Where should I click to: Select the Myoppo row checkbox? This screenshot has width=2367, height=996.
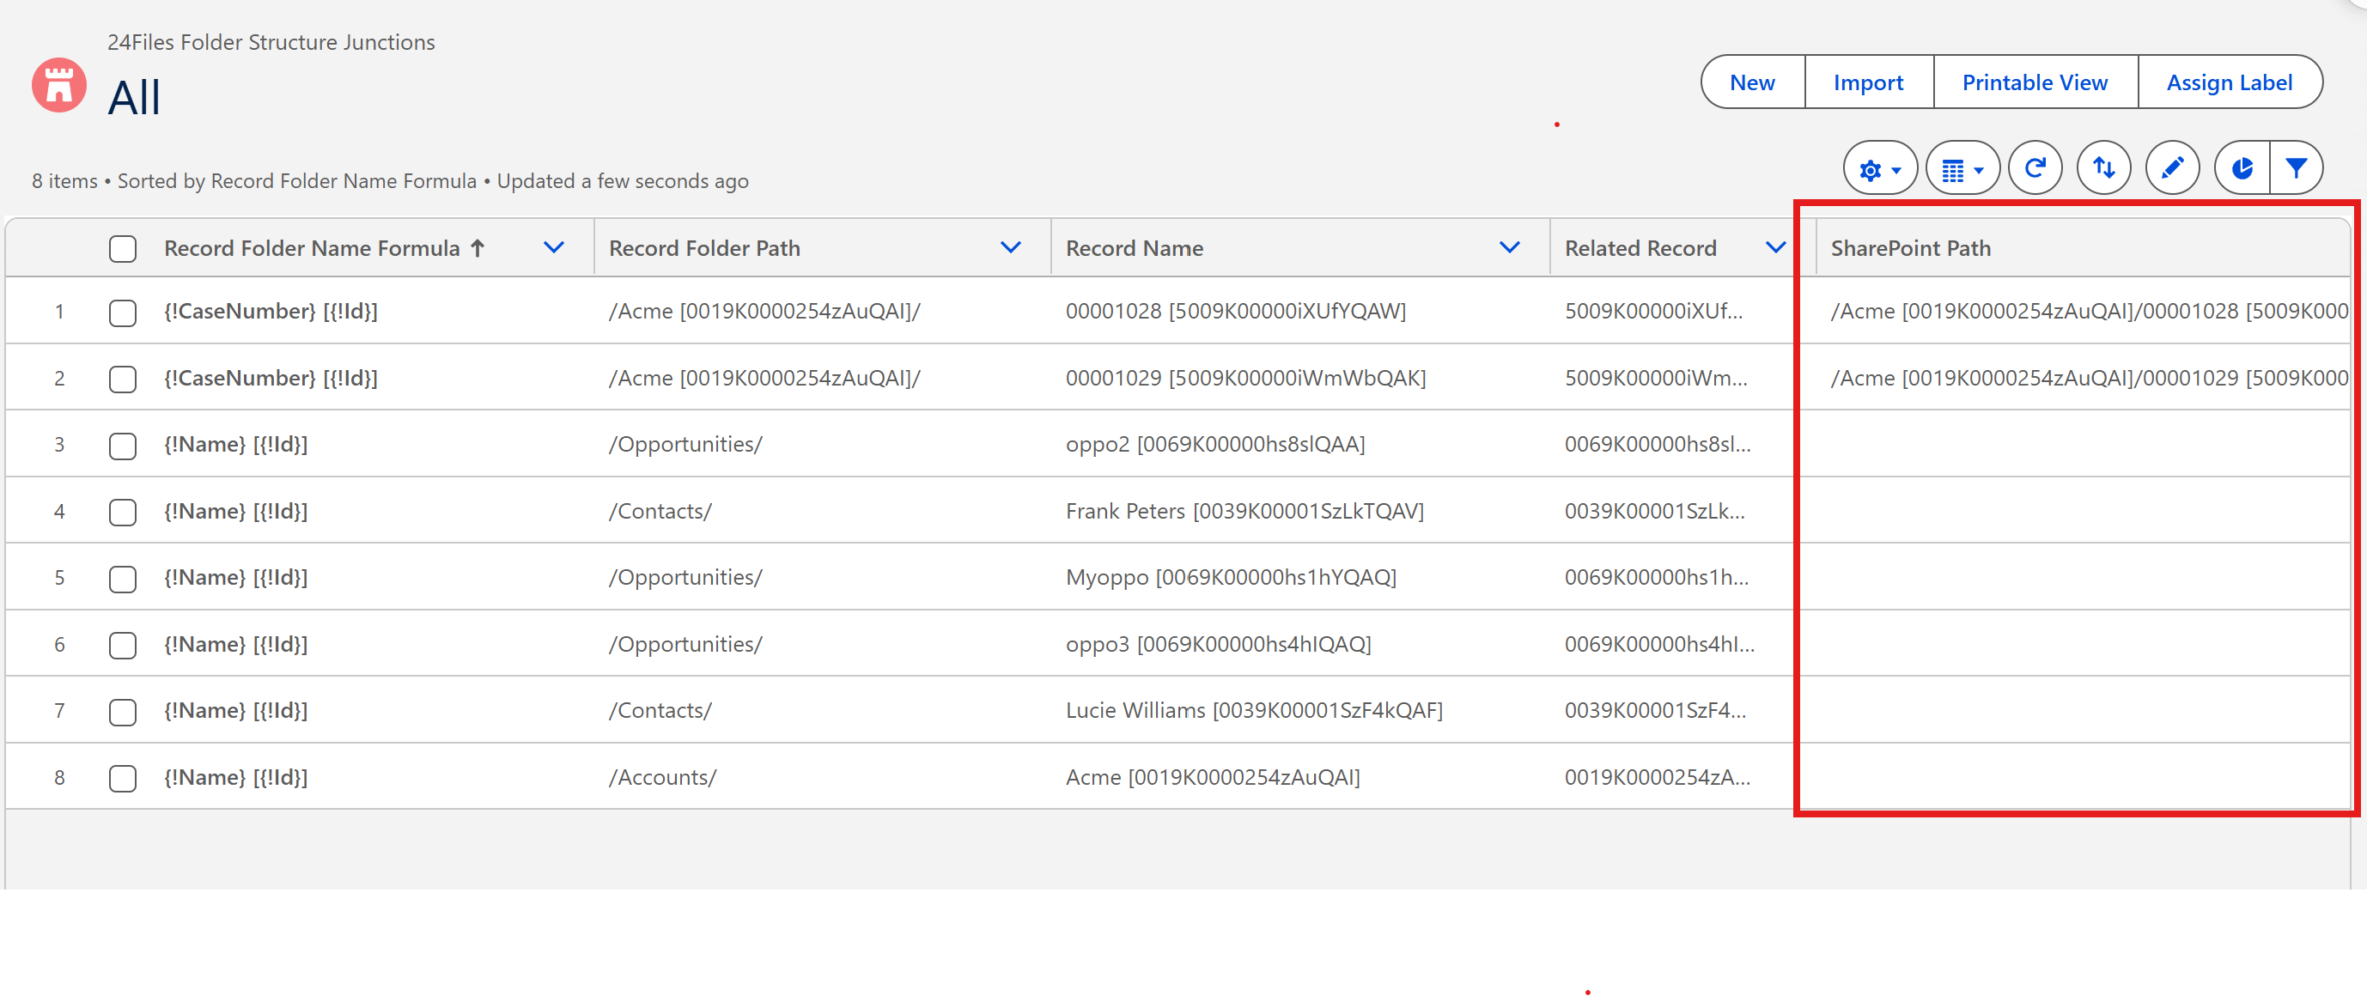pos(122,578)
